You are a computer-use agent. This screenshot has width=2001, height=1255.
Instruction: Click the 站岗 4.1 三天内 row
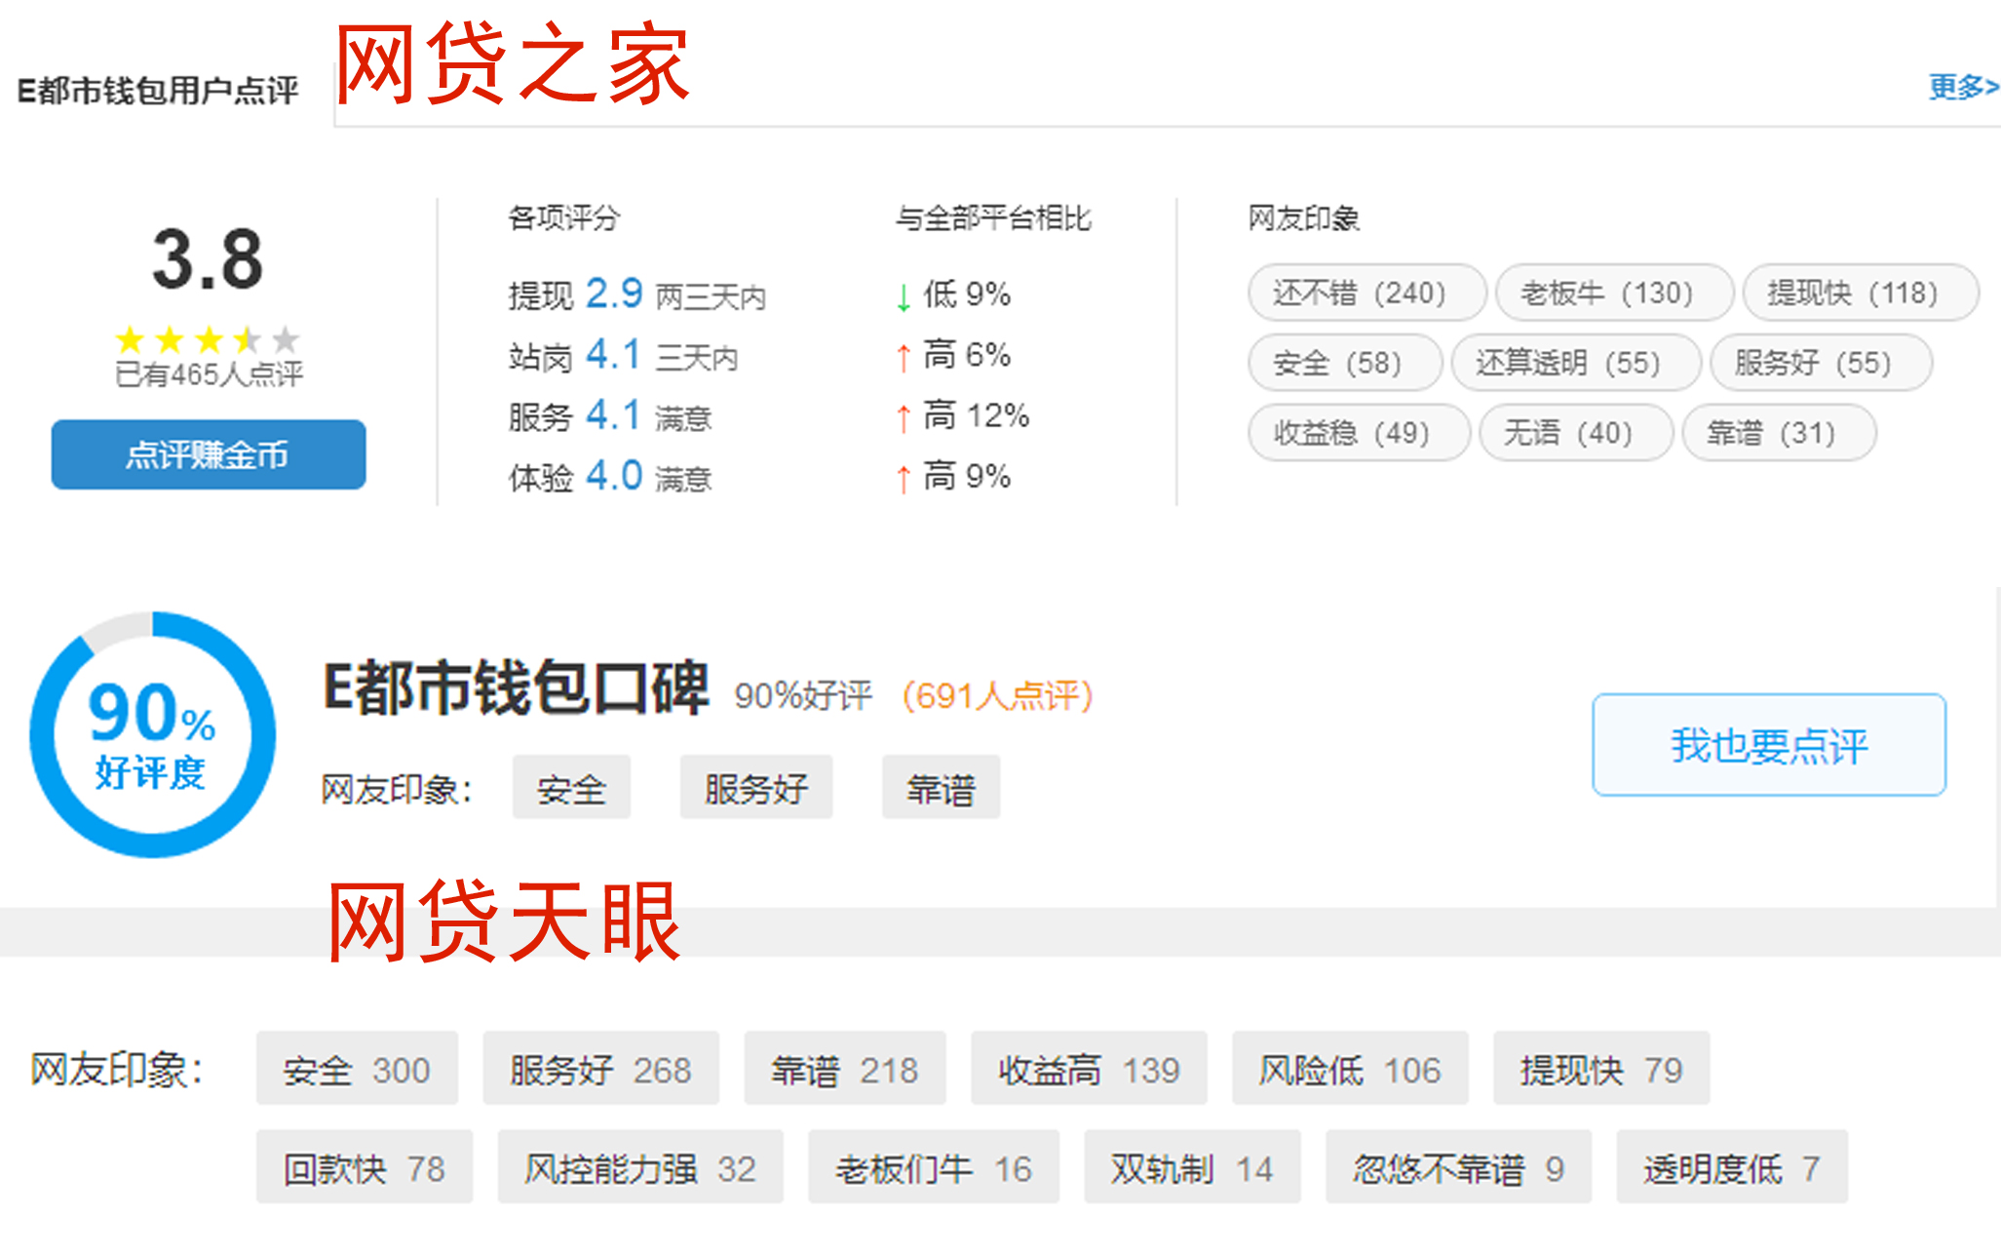tap(624, 355)
